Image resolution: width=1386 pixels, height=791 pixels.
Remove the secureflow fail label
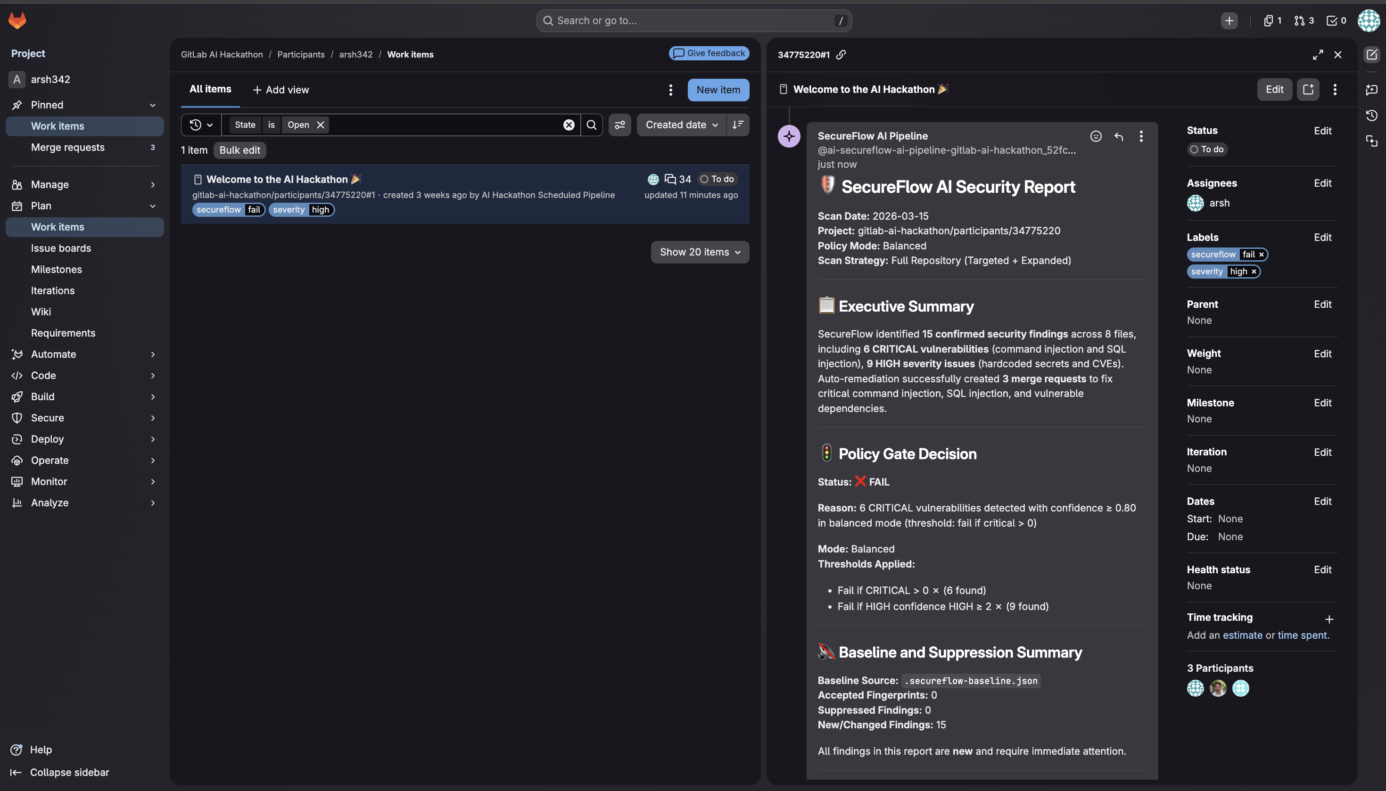(1262, 254)
